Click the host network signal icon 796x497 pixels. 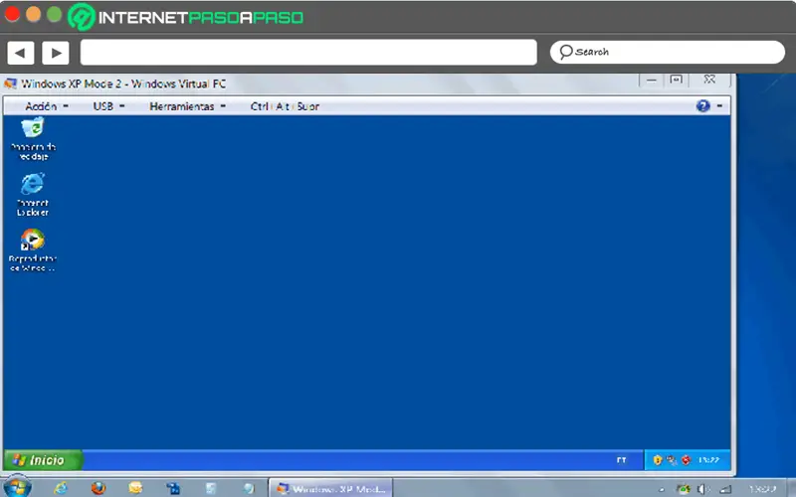pyautogui.click(x=726, y=489)
